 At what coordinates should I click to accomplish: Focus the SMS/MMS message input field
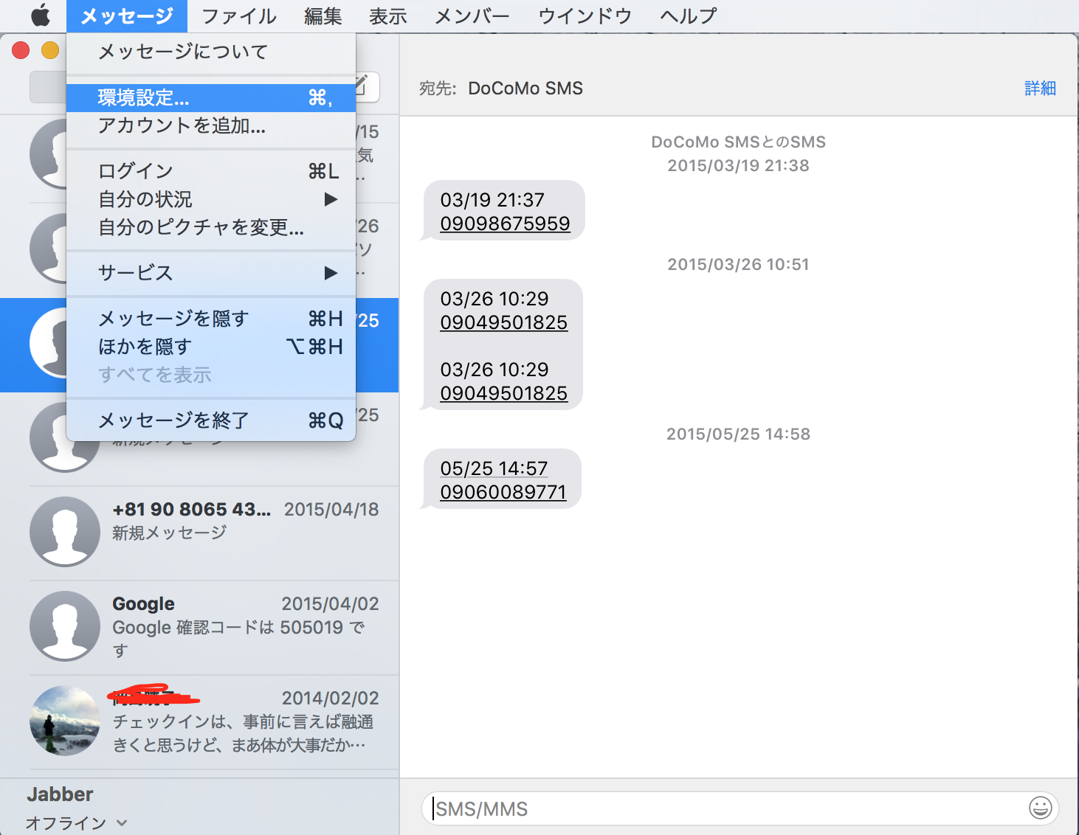pyautogui.click(x=740, y=808)
